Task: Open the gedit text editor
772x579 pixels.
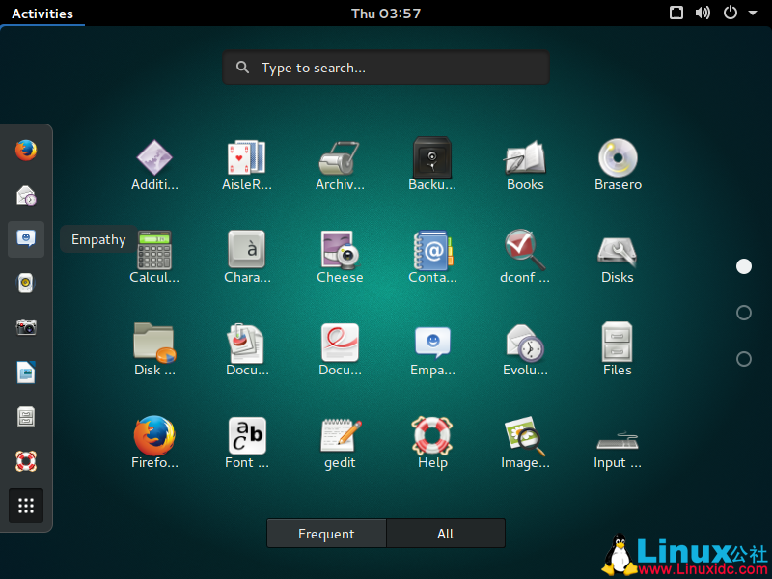Action: coord(341,435)
